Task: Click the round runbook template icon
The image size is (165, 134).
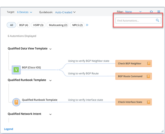Action: tap(16, 102)
